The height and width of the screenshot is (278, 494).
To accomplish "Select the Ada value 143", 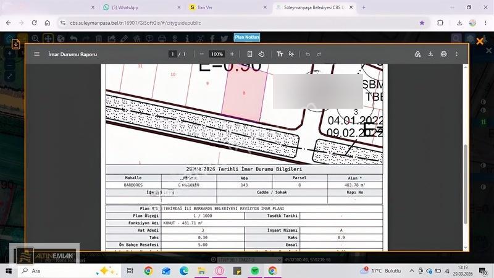I will point(244,185).
